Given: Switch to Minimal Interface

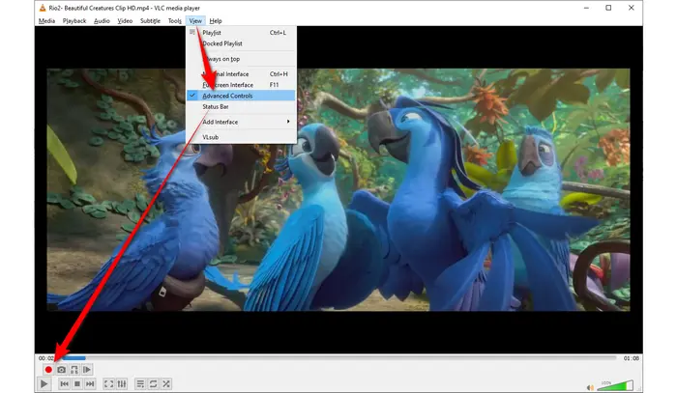Looking at the screenshot, I should pos(241,74).
